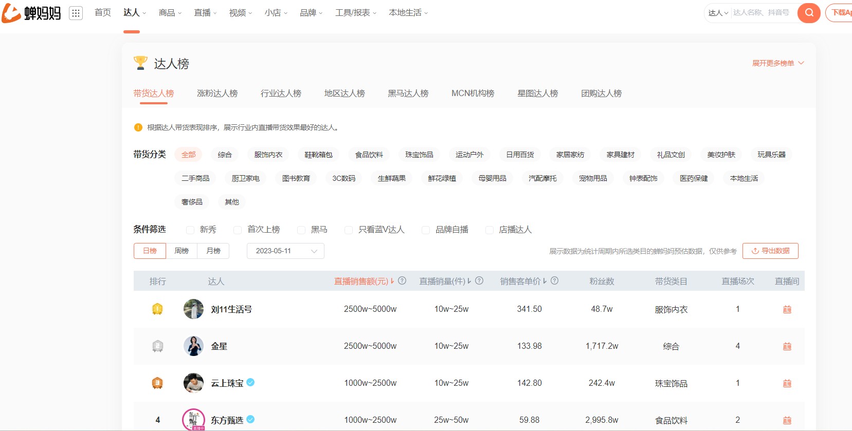852x431 pixels.
Task: Open live room icon for 金星
Action: (787, 346)
